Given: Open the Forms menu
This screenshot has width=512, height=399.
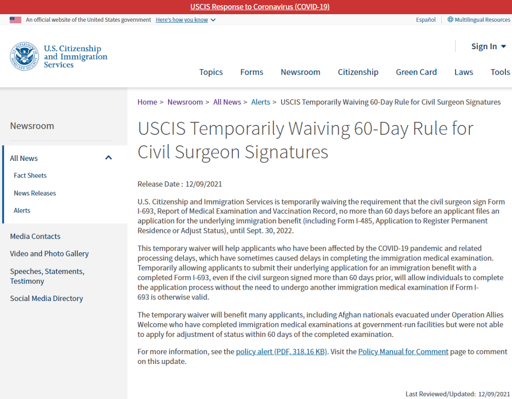Looking at the screenshot, I should 252,72.
